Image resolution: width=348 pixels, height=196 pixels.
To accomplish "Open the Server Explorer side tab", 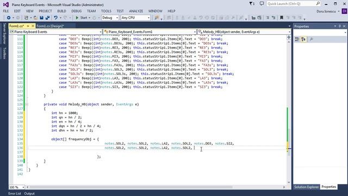I will [4, 34].
